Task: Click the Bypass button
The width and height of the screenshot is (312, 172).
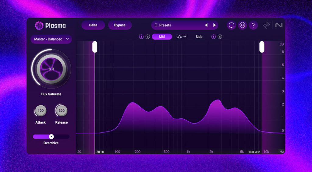Action: click(x=120, y=25)
